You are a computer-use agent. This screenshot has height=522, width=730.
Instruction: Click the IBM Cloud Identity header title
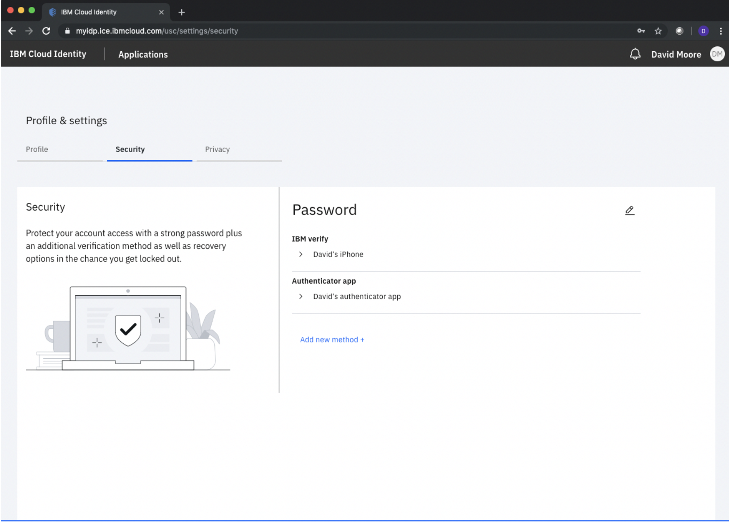click(48, 54)
